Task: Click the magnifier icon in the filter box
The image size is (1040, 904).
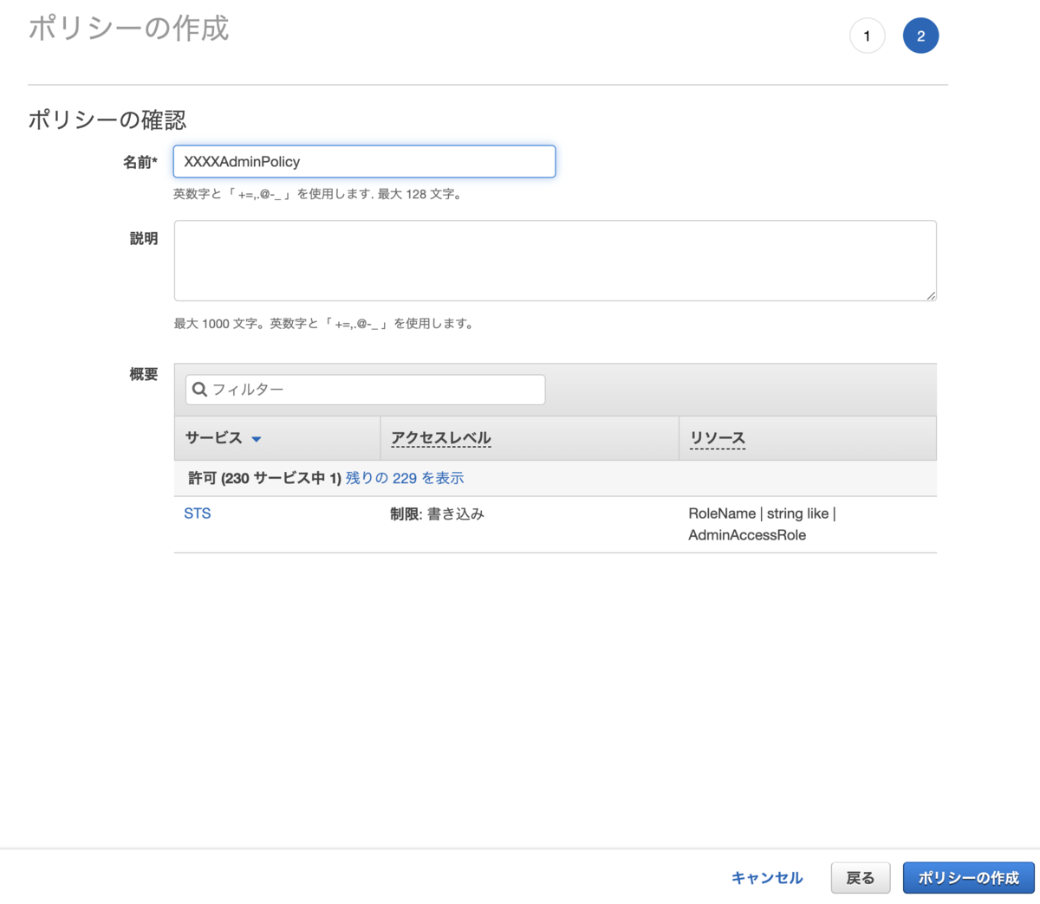Action: [x=199, y=389]
